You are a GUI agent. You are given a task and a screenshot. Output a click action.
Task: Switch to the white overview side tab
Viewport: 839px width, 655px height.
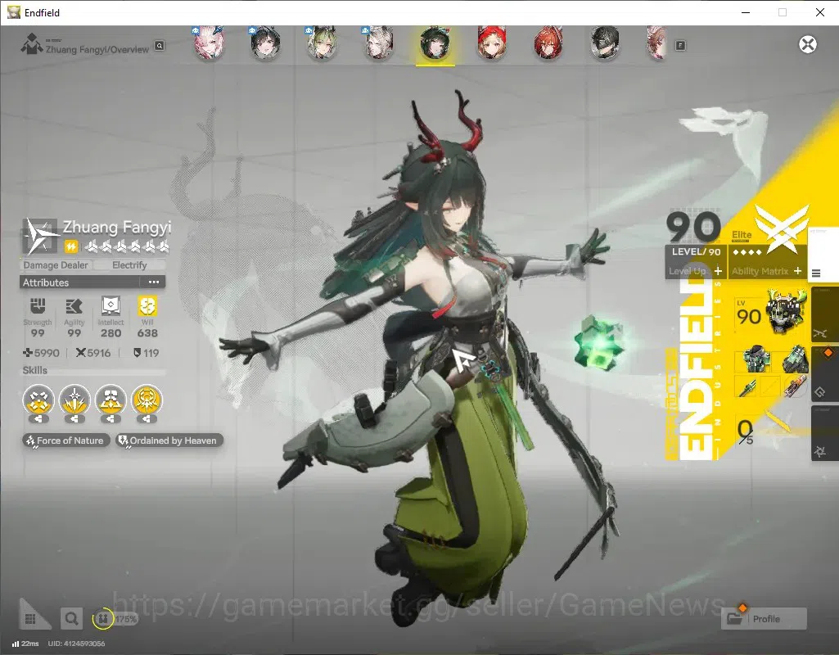[x=823, y=254]
